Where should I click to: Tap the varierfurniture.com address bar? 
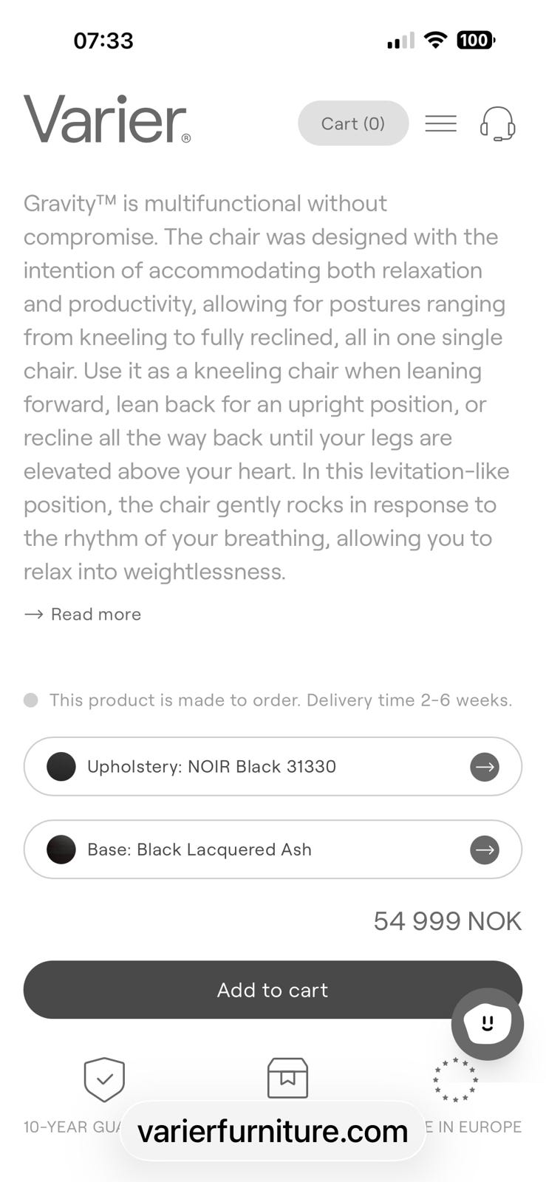point(273,1131)
